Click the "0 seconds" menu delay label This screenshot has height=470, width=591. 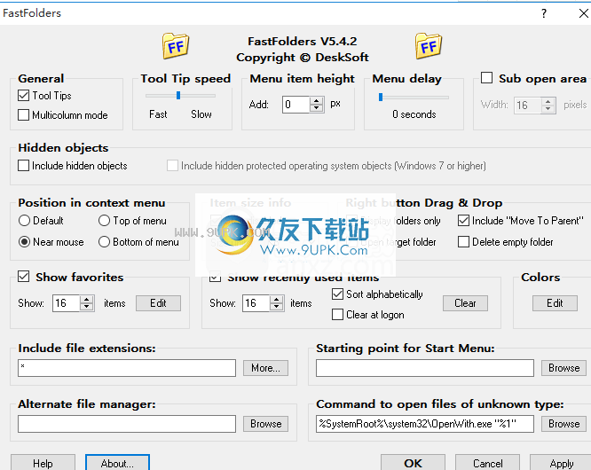[414, 114]
